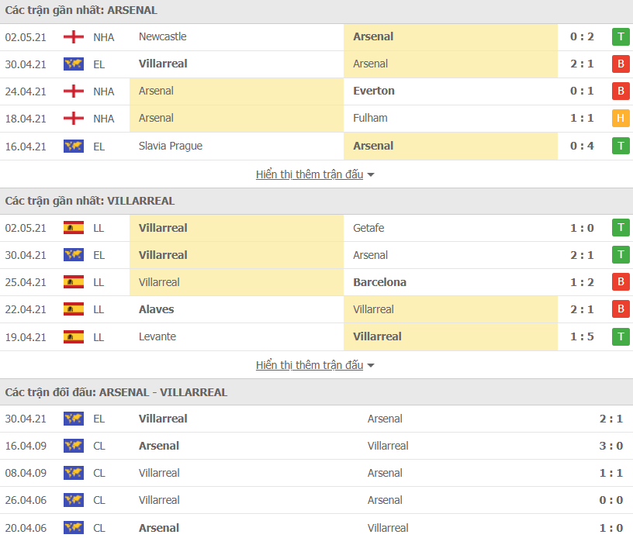The width and height of the screenshot is (633, 538).
Task: Expand more Villarreal matches list
Action: [315, 365]
